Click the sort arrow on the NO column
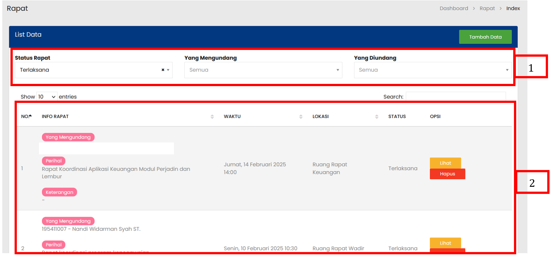The width and height of the screenshot is (551, 258). click(x=30, y=116)
